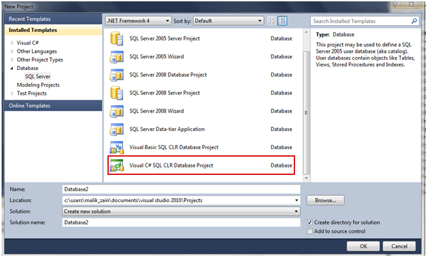The width and height of the screenshot is (427, 257).
Task: Click the Name input field
Action: click(181, 189)
